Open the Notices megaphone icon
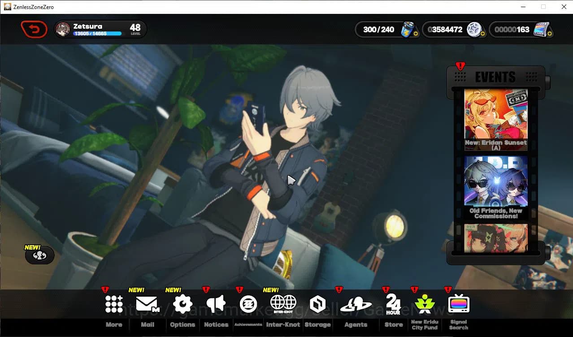 pyautogui.click(x=216, y=303)
